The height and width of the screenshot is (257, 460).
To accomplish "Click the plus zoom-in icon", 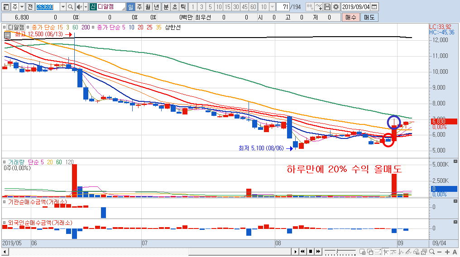I will [447, 252].
